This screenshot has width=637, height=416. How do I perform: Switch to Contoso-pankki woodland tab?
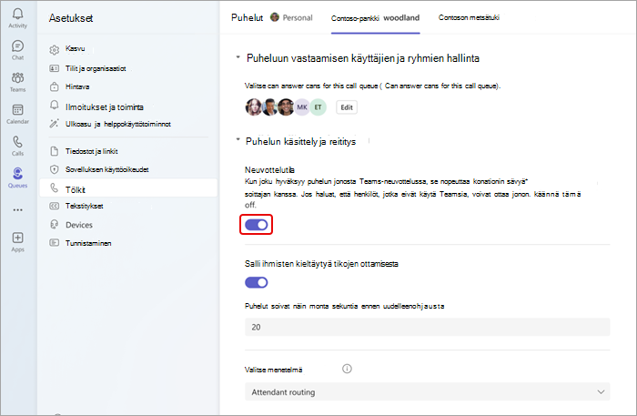coord(375,18)
